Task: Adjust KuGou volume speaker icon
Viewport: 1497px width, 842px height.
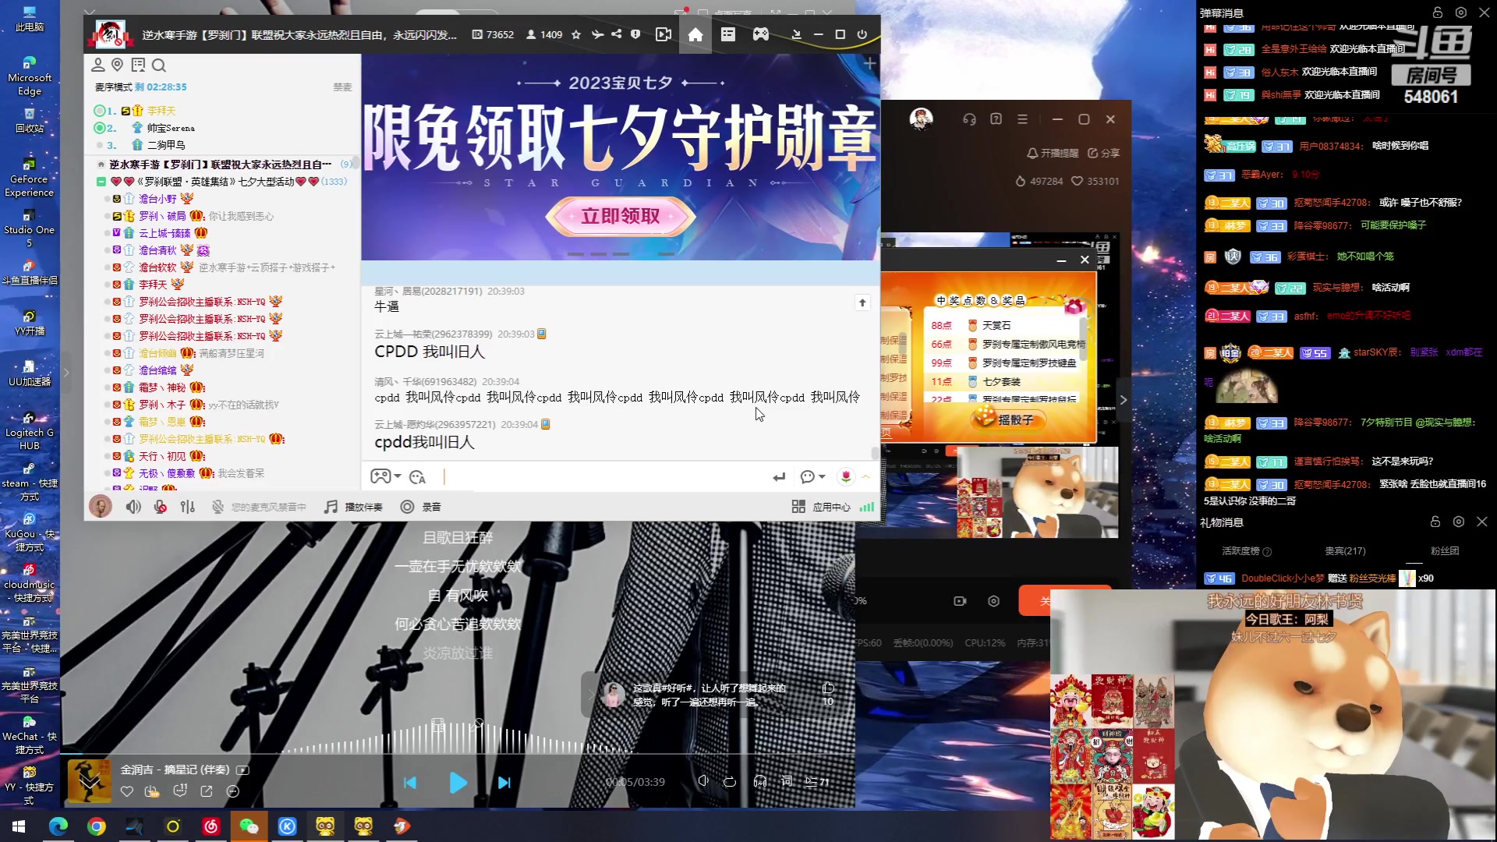Action: [x=702, y=781]
